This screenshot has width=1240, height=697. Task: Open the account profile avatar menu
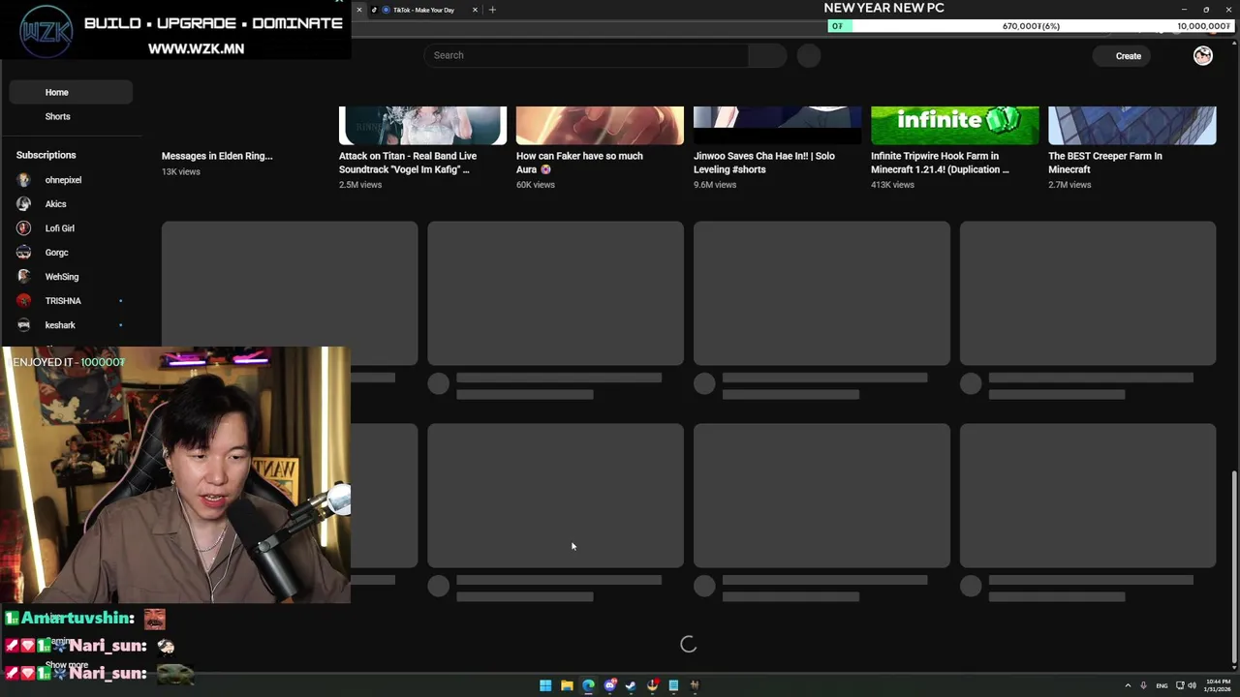pyautogui.click(x=1203, y=56)
